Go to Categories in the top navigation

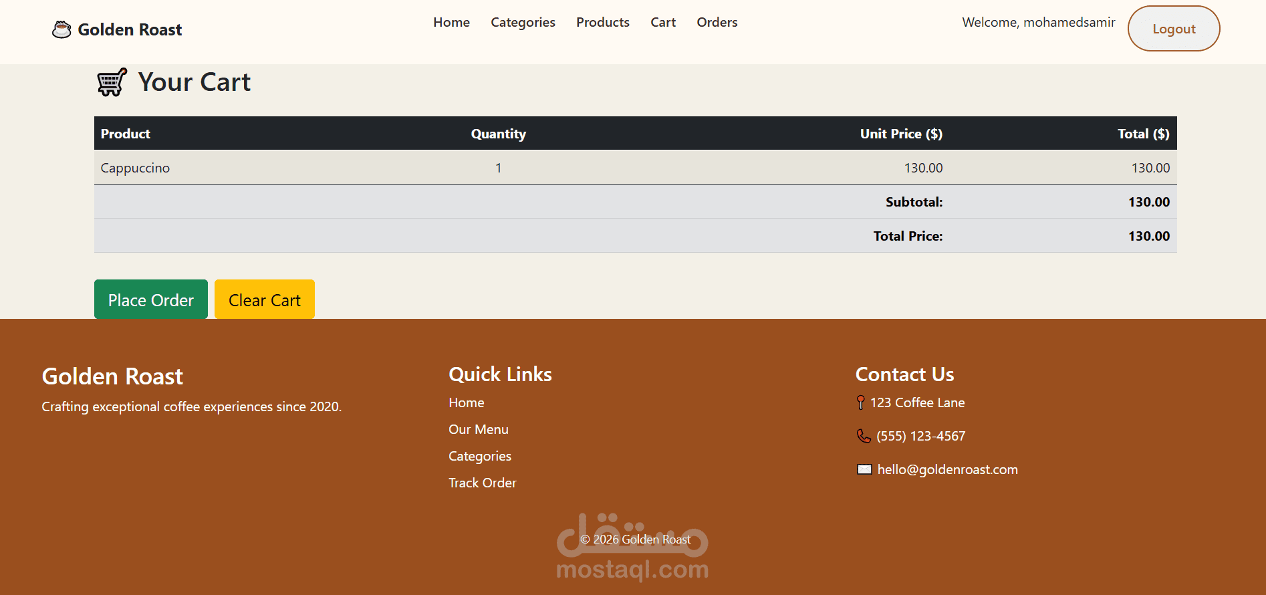pos(523,22)
